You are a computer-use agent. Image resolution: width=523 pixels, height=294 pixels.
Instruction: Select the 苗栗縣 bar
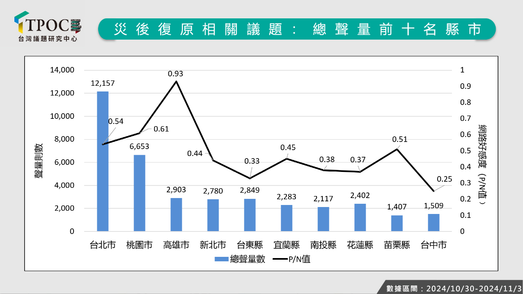(x=397, y=223)
